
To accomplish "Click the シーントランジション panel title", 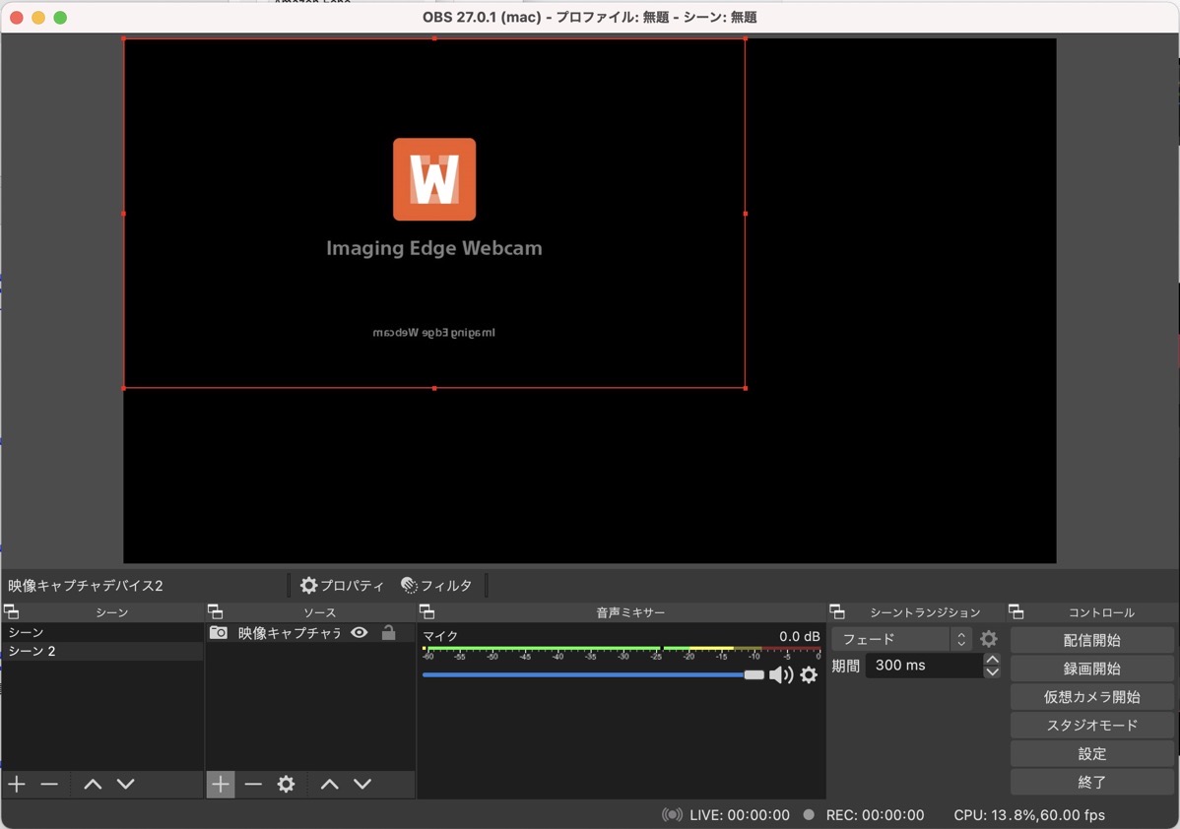I will [925, 612].
